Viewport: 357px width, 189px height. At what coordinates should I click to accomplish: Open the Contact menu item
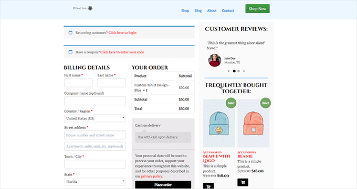click(x=228, y=10)
